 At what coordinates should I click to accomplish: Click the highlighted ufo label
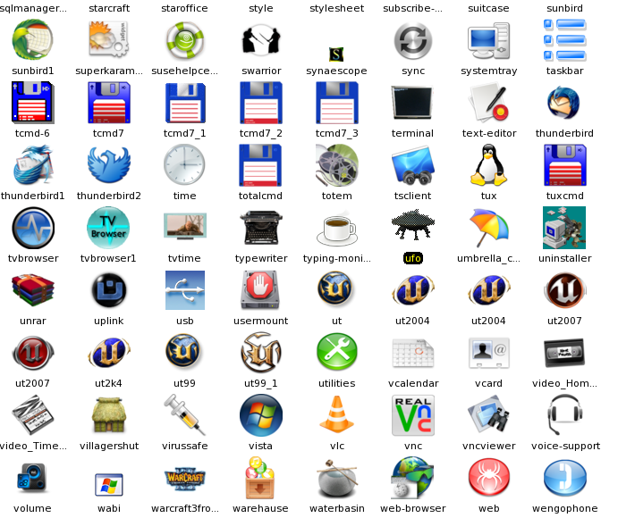coord(413,258)
